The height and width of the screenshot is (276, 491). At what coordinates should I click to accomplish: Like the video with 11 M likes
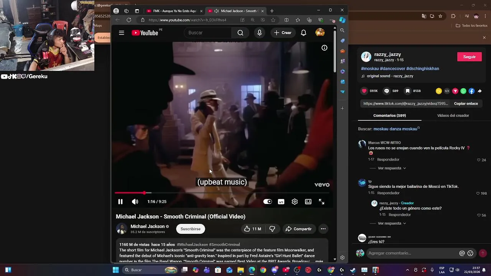pos(252,229)
